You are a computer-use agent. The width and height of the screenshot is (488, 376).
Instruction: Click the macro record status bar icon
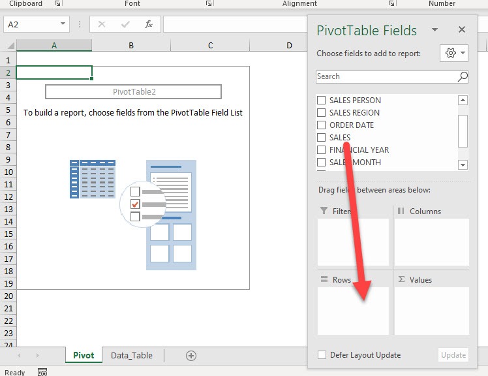coord(42,372)
